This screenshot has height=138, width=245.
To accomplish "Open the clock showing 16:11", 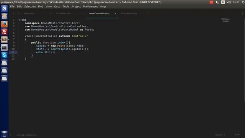I will point(236,2).
